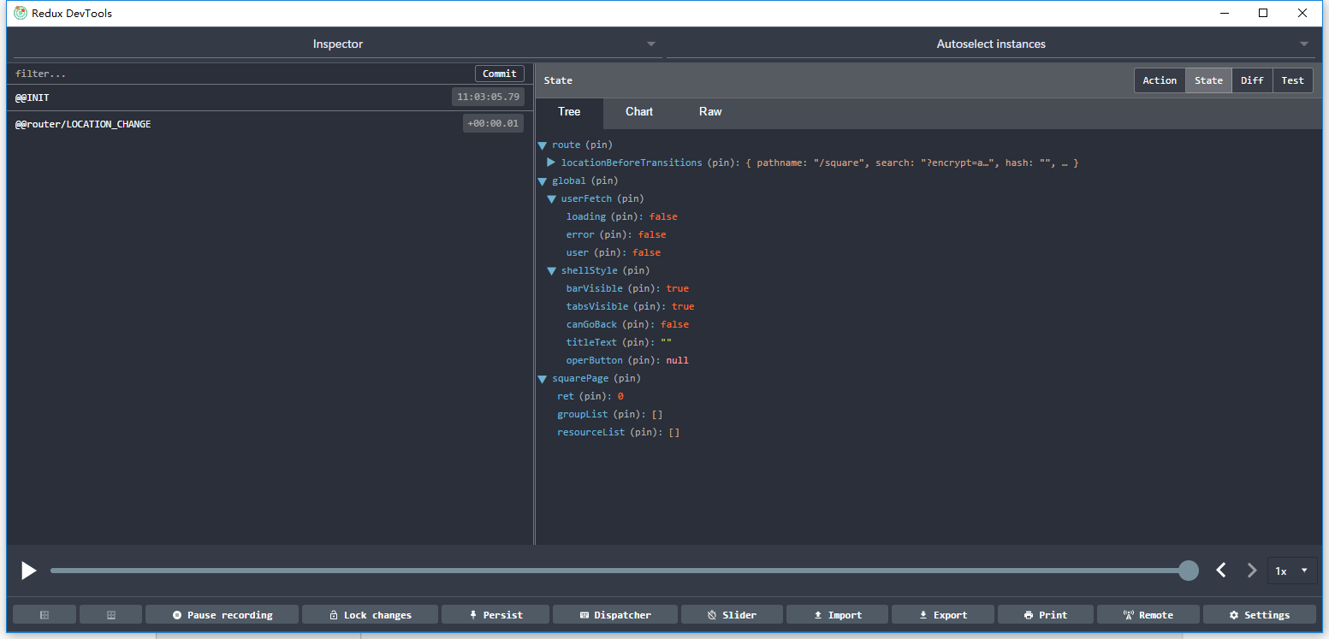This screenshot has height=639, width=1329.
Task: Switch to the State view
Action: [1208, 80]
